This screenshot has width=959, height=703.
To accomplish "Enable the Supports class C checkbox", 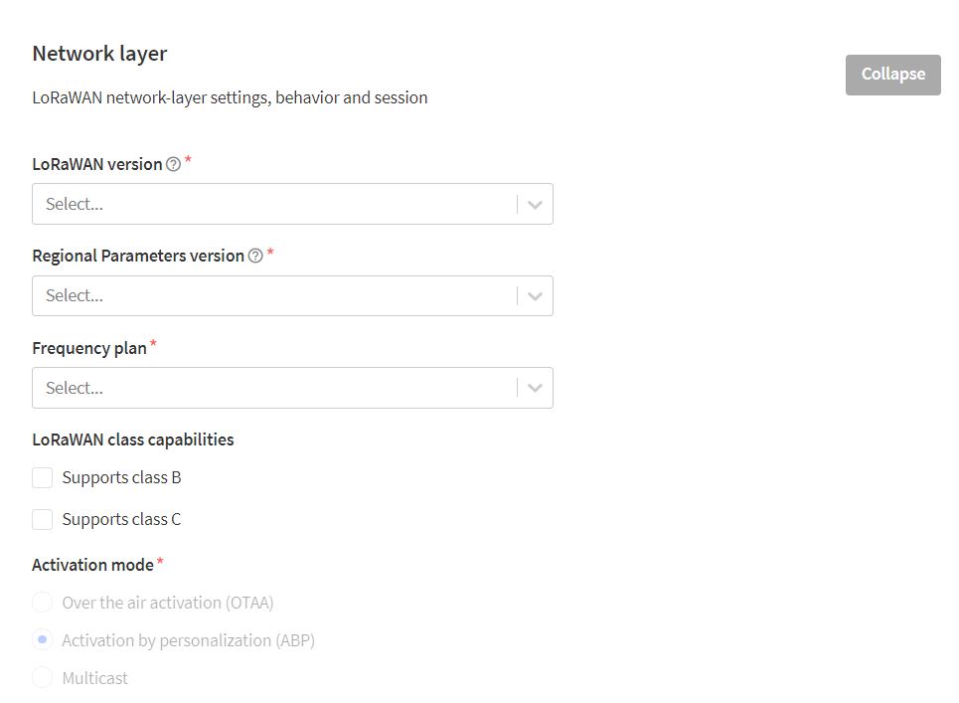I will coord(41,519).
